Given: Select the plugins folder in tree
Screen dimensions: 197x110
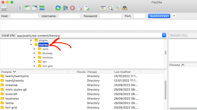Looking at the screenshot, I should tap(43, 41).
